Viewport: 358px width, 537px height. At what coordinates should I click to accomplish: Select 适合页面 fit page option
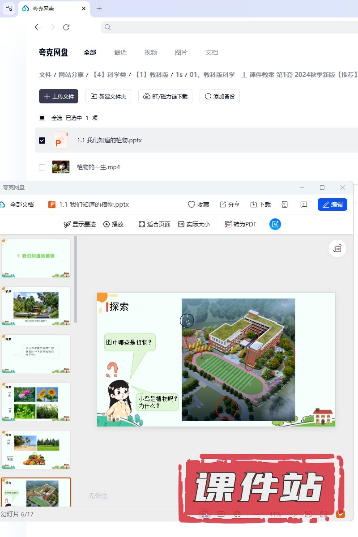pyautogui.click(x=154, y=224)
